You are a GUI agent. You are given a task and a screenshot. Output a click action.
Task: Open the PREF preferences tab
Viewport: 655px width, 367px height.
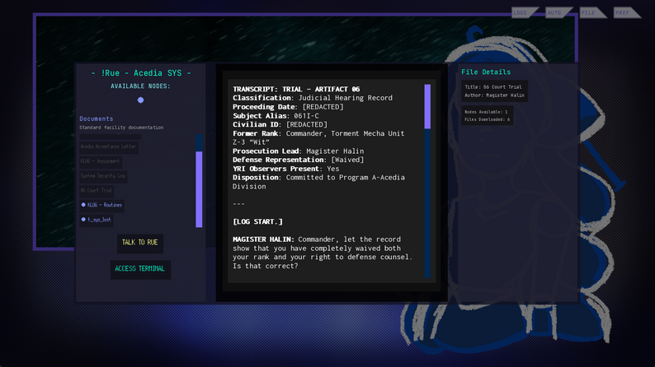click(625, 12)
